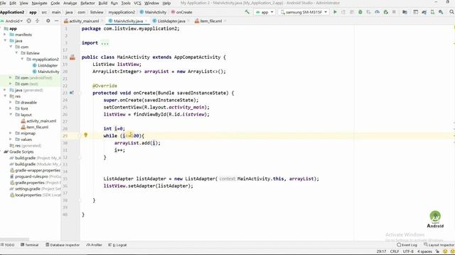Viewport: 455px width, 255px height.
Task: Click the Apply Changes and Restart Activity icon
Action: [343, 12]
